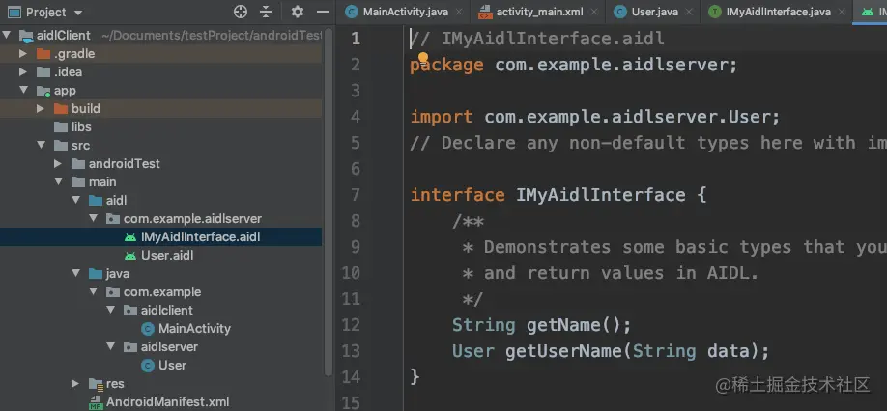Click 'com.example.aidlserver.User' import text
This screenshot has height=411, width=887.
click(x=627, y=117)
